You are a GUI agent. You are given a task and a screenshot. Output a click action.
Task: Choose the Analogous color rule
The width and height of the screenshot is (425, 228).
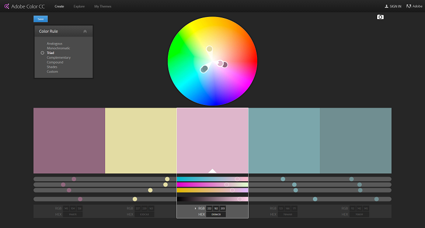(x=54, y=43)
